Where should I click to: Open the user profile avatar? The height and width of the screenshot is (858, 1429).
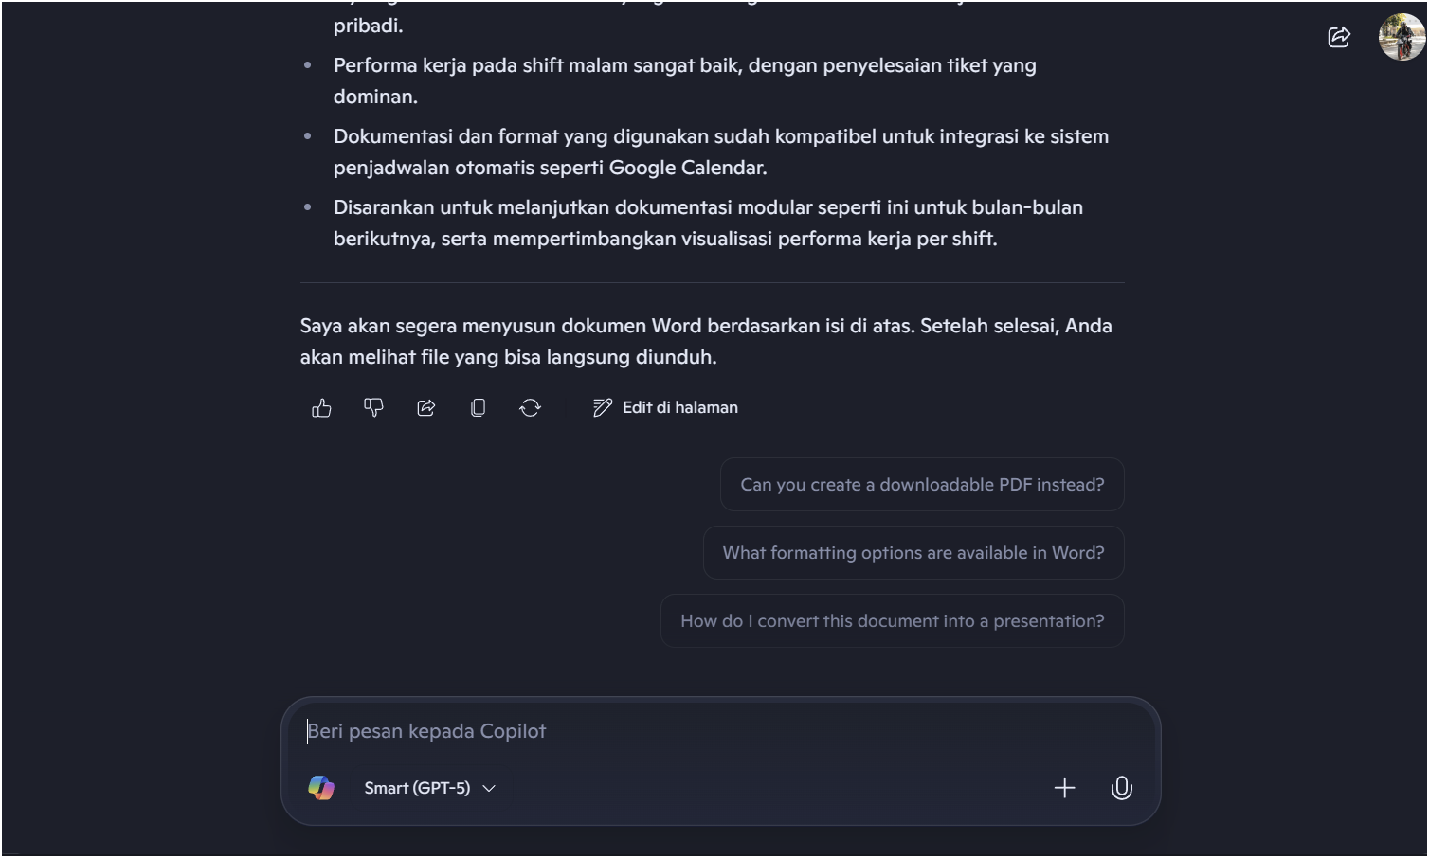1402,37
